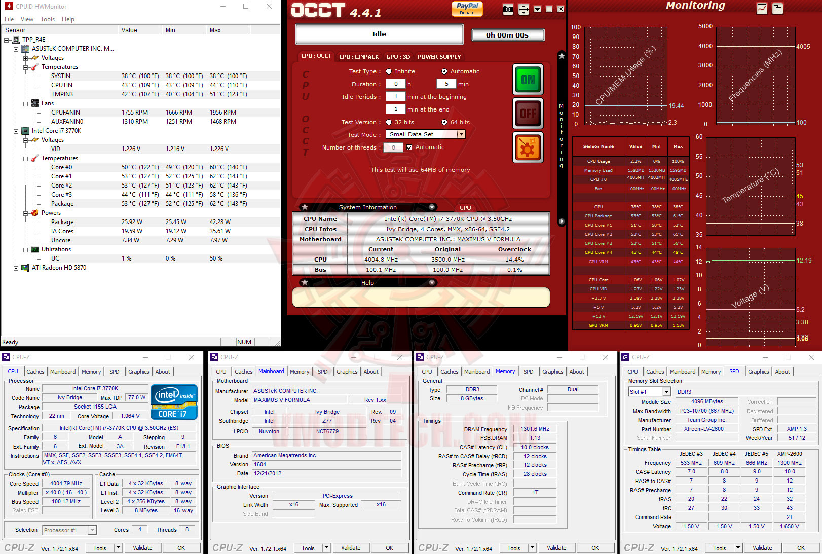Collapse the Powers node in HWMonitor
The image size is (822, 554).
[x=25, y=213]
